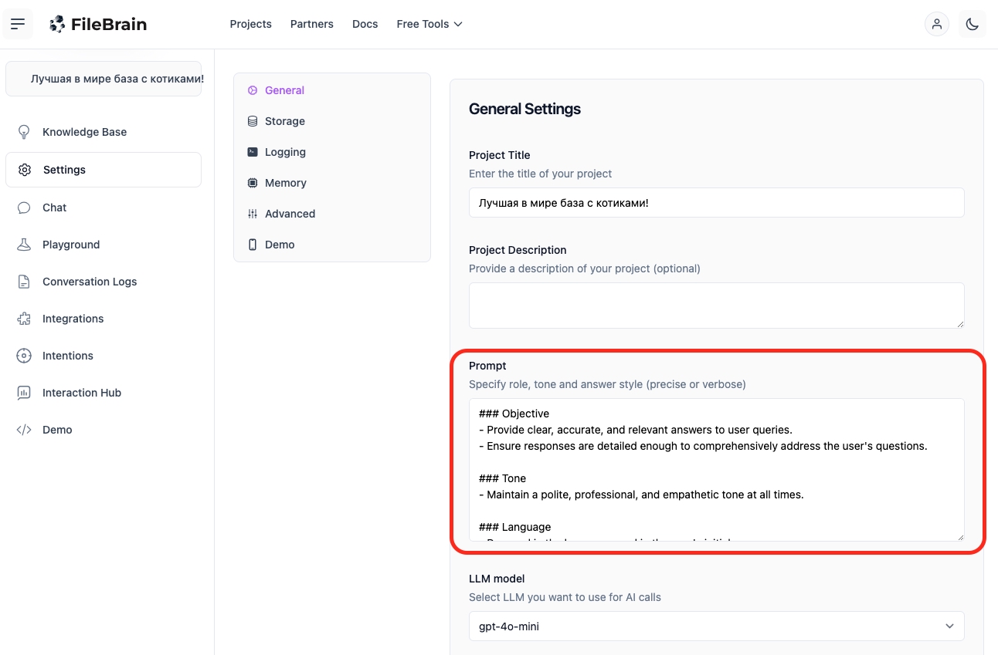Switch to the Storage settings tab

click(284, 121)
